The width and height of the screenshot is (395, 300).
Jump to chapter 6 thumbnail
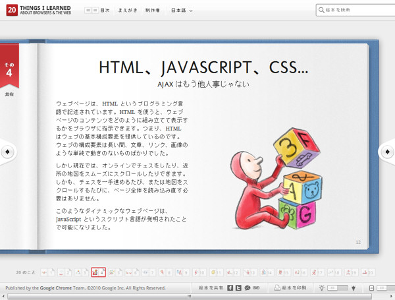click(132, 272)
